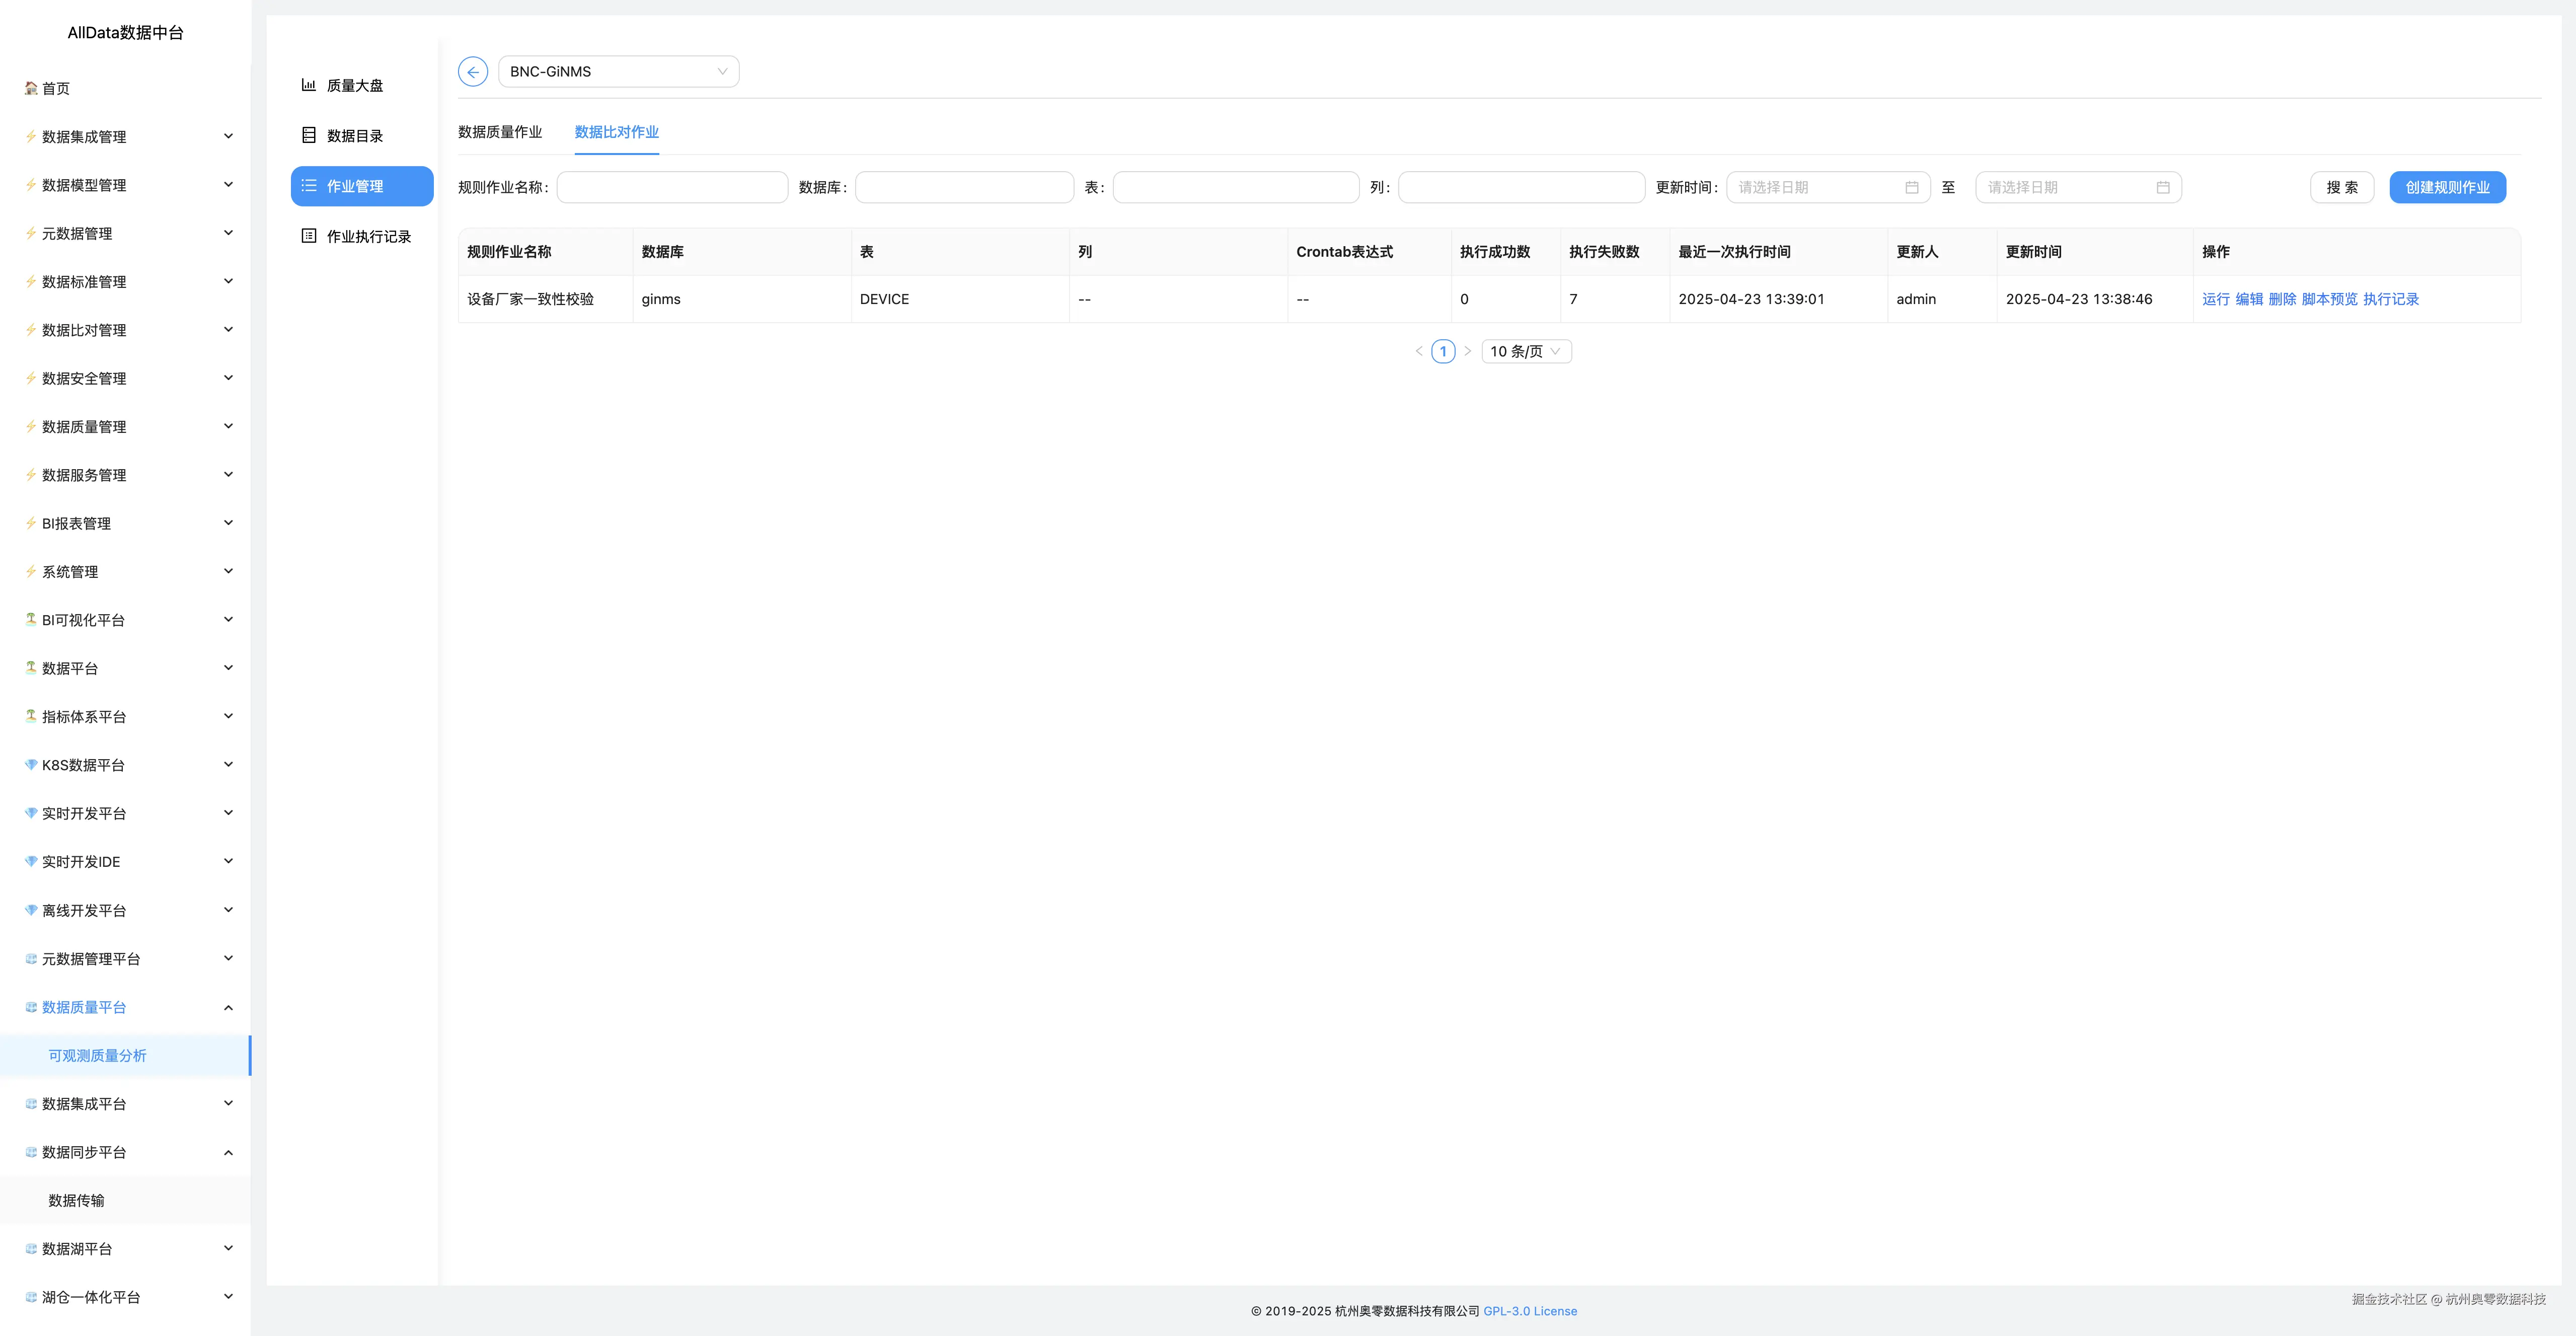
Task: Click the calendar icon in start date field
Action: pos(1911,187)
